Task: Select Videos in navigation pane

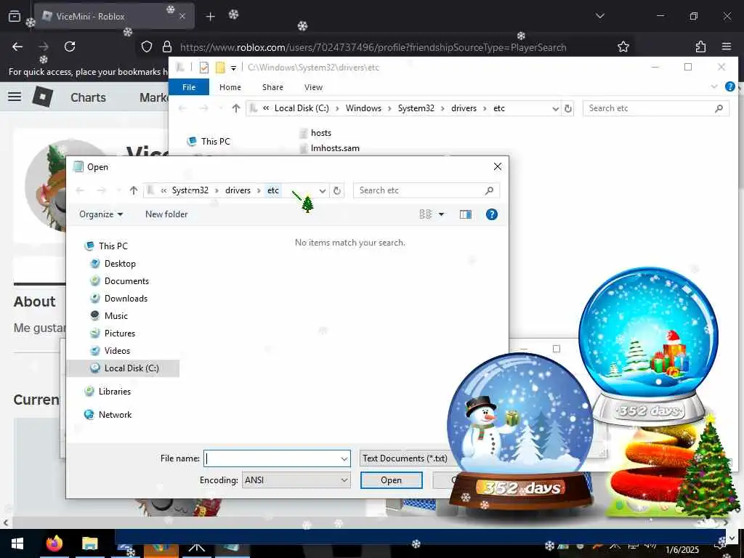Action: [x=110, y=351]
